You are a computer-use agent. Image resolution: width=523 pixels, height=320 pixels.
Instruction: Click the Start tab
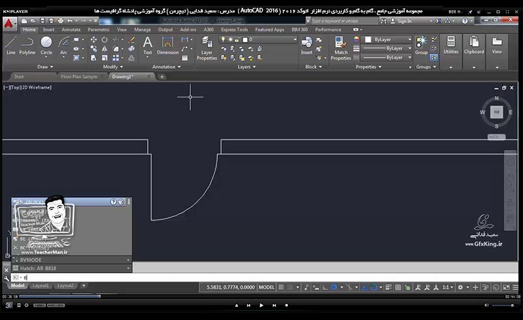(x=19, y=77)
